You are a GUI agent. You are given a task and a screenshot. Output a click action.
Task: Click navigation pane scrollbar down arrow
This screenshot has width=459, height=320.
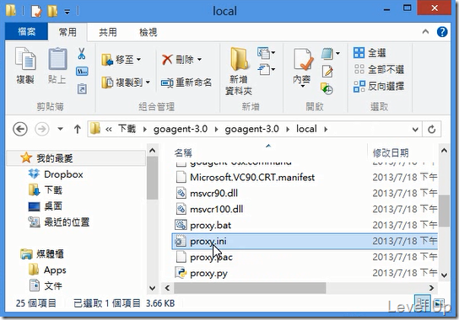[152, 288]
